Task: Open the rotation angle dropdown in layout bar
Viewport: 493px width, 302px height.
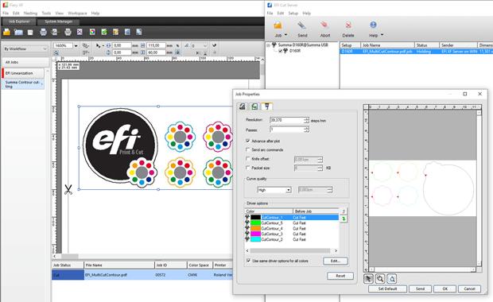Action: pos(205,46)
